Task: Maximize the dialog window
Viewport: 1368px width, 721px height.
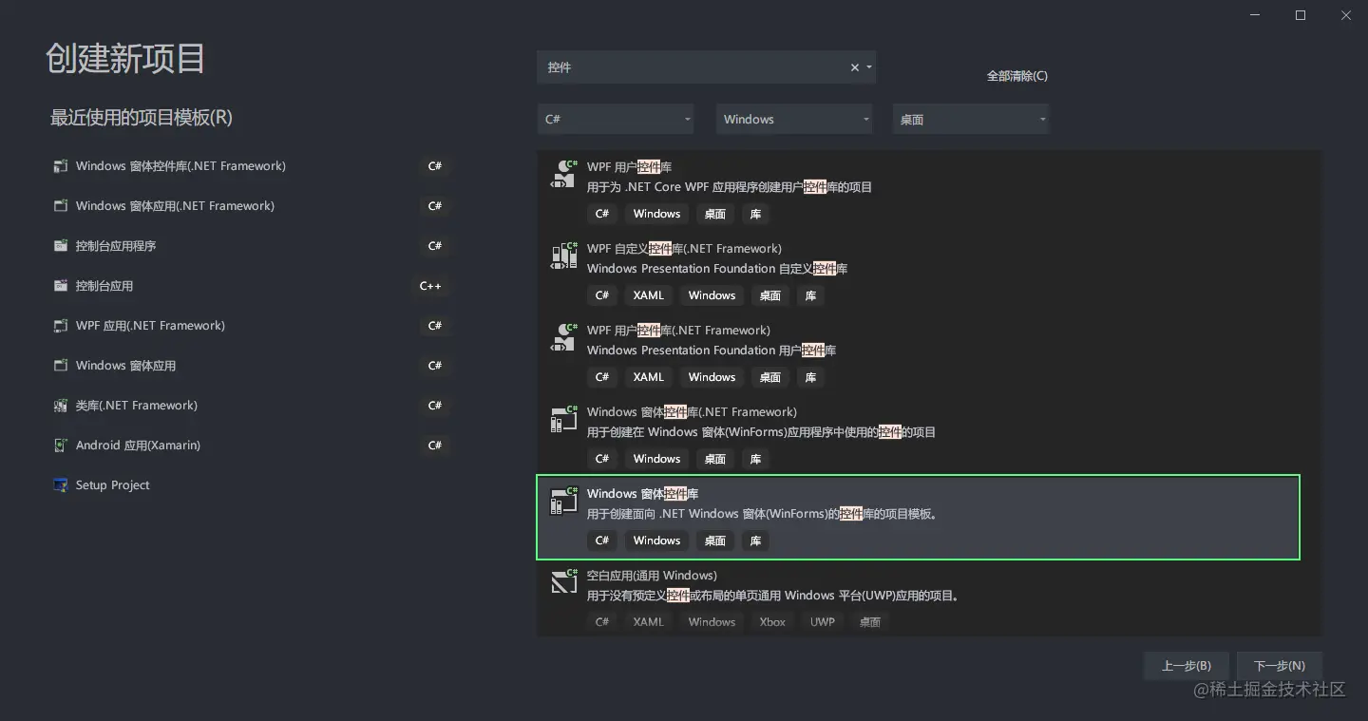Action: click(1301, 15)
